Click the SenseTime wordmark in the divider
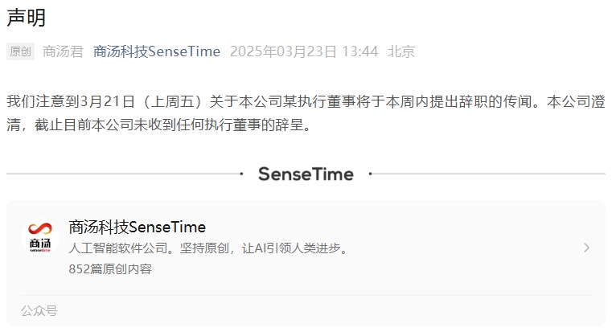 306,174
